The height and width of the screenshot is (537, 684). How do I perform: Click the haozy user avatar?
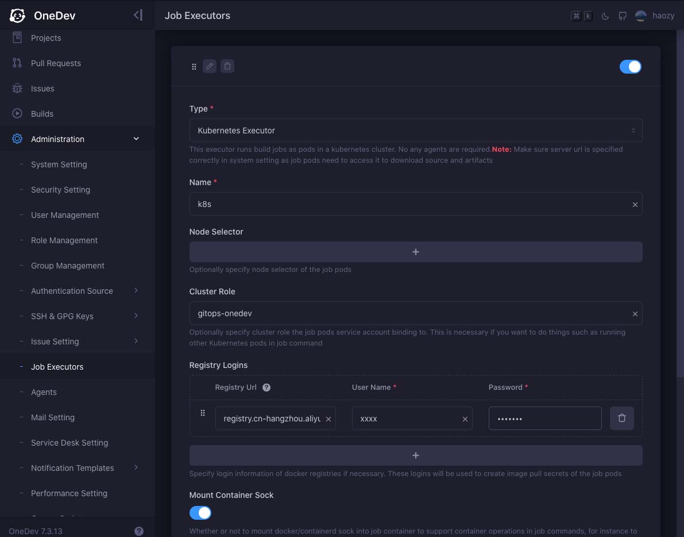(x=641, y=16)
